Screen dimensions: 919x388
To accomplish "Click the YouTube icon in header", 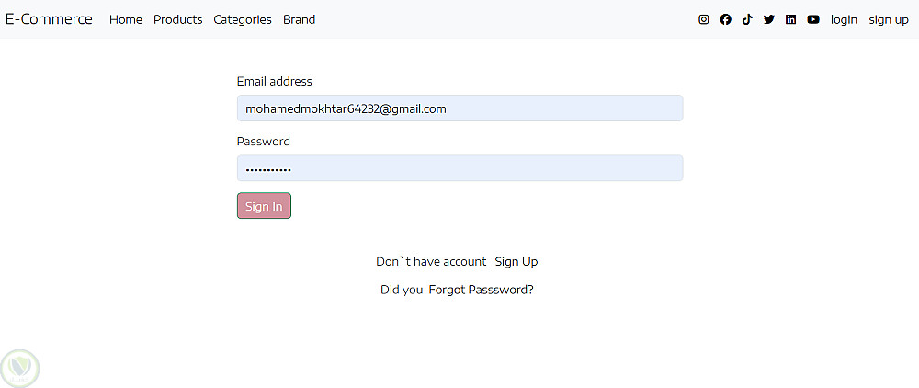I will [813, 19].
